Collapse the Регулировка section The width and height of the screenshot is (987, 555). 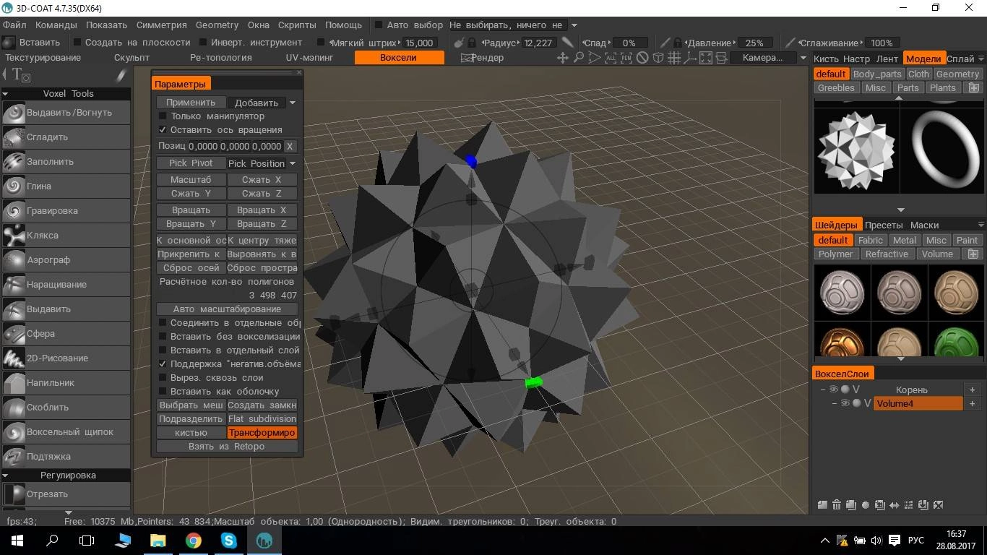point(6,475)
